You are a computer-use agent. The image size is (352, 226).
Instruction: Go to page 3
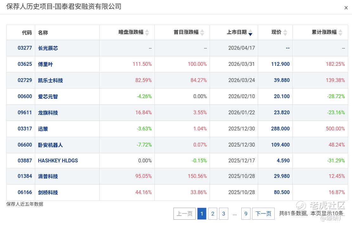tap(224, 214)
